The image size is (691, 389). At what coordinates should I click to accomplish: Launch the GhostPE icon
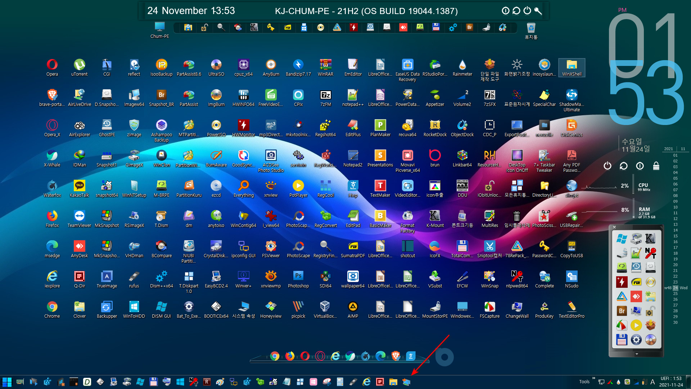point(107,128)
